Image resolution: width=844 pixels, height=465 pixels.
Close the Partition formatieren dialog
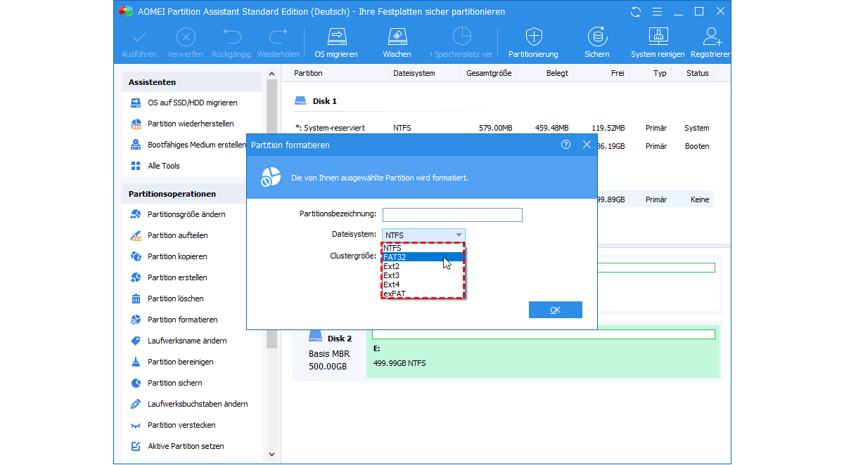[x=587, y=145]
